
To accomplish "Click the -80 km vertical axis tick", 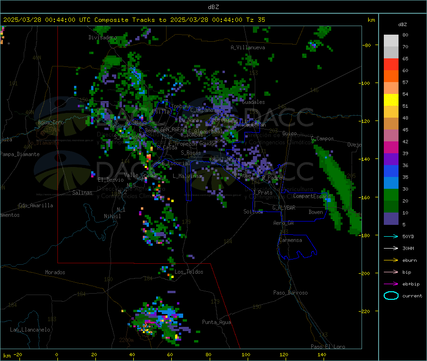I will (366, 45).
